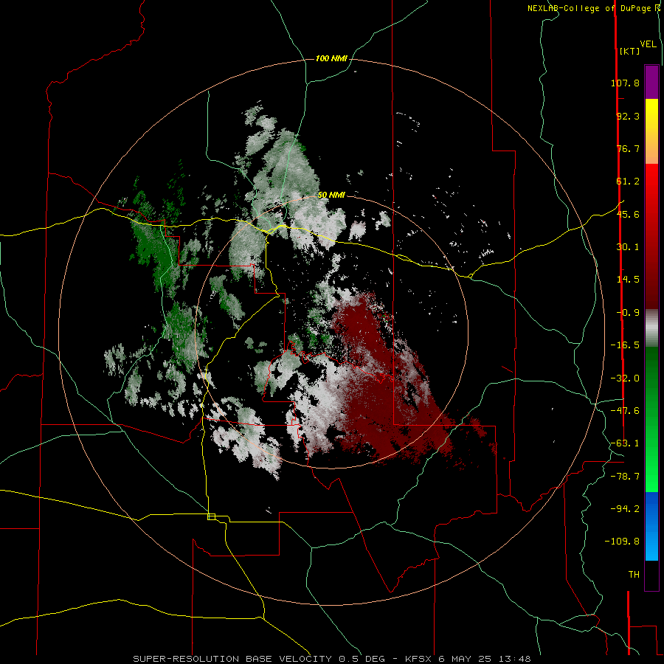The height and width of the screenshot is (664, 664).
Task: Click the 14.5 velocity scale value
Action: point(628,280)
